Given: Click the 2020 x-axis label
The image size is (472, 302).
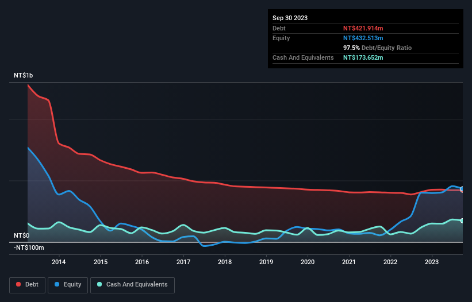Looking at the screenshot, I should pyautogui.click(x=308, y=262).
